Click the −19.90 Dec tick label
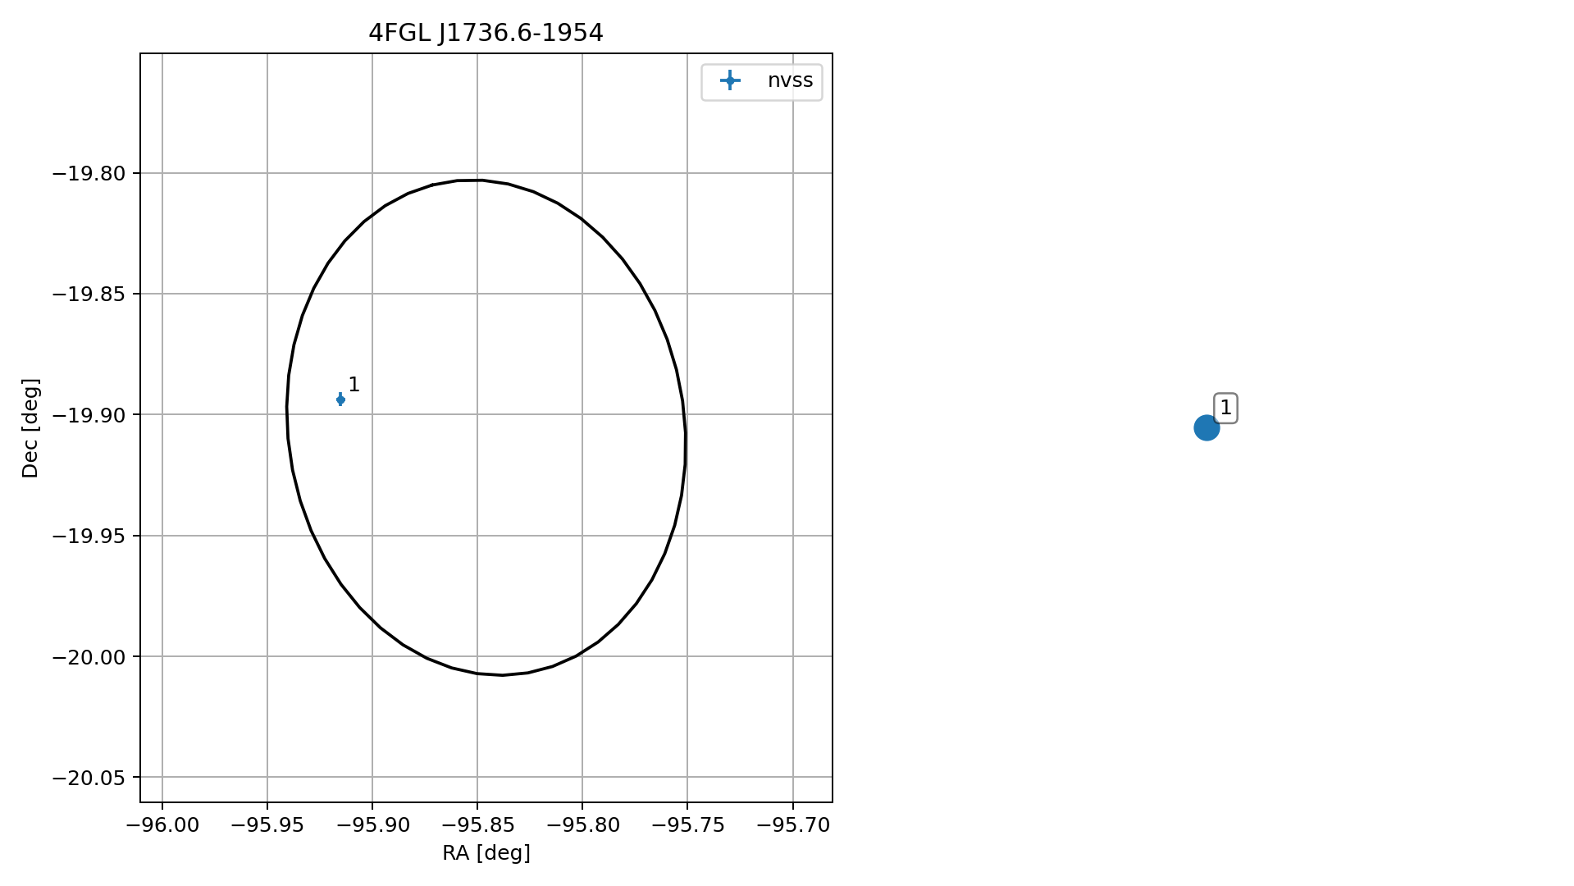Image resolution: width=1574 pixels, height=886 pixels. click(x=89, y=415)
